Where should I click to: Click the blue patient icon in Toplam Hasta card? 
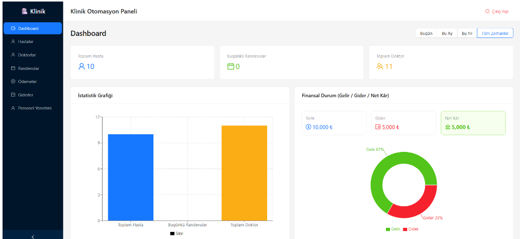pyautogui.click(x=82, y=66)
